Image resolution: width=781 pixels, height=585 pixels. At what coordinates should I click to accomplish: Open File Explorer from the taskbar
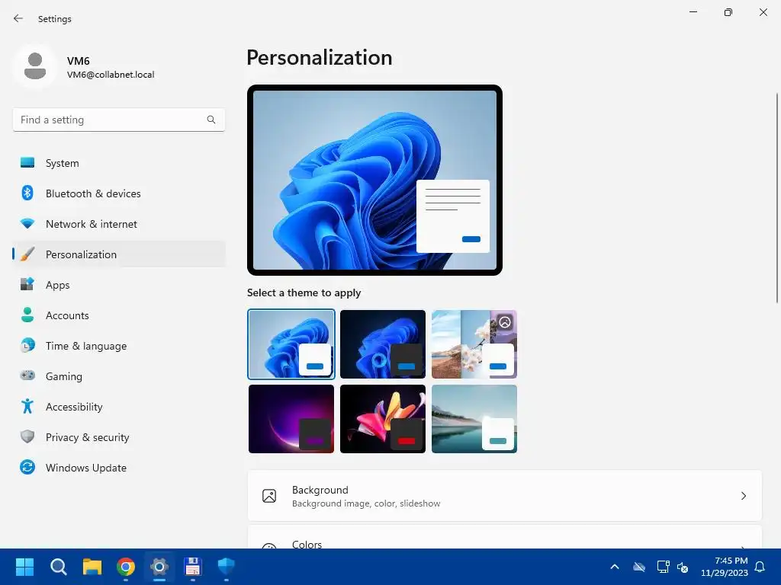coord(92,567)
